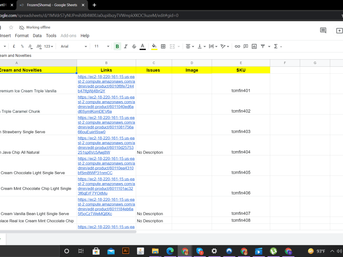
Task: Open the text colour picker
Action: point(143,46)
